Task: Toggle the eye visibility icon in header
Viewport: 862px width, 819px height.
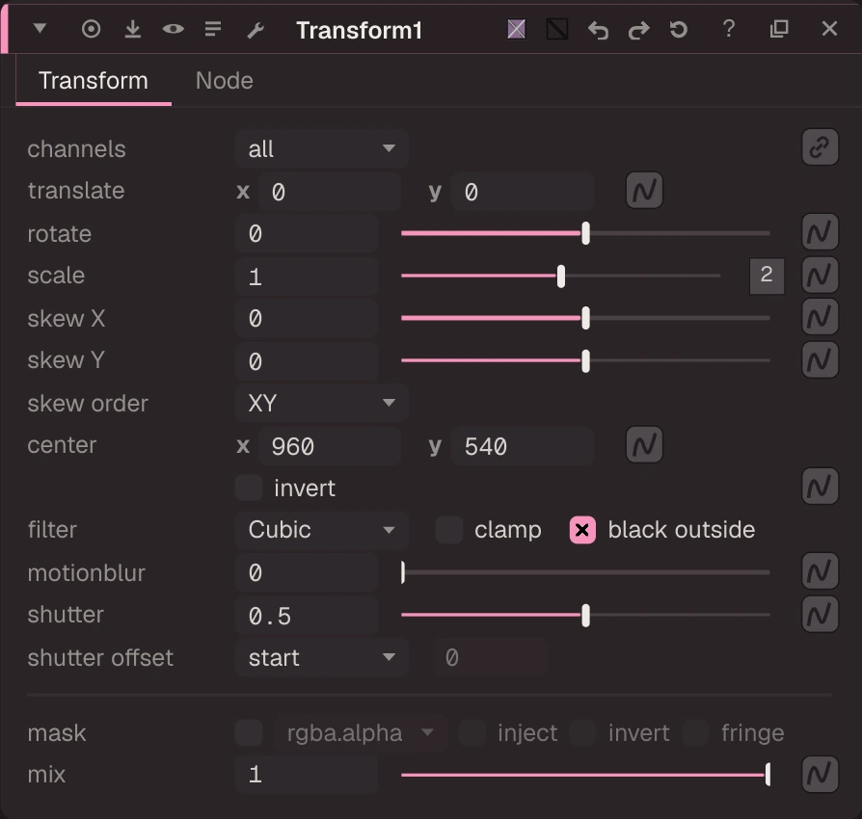Action: coord(174,29)
